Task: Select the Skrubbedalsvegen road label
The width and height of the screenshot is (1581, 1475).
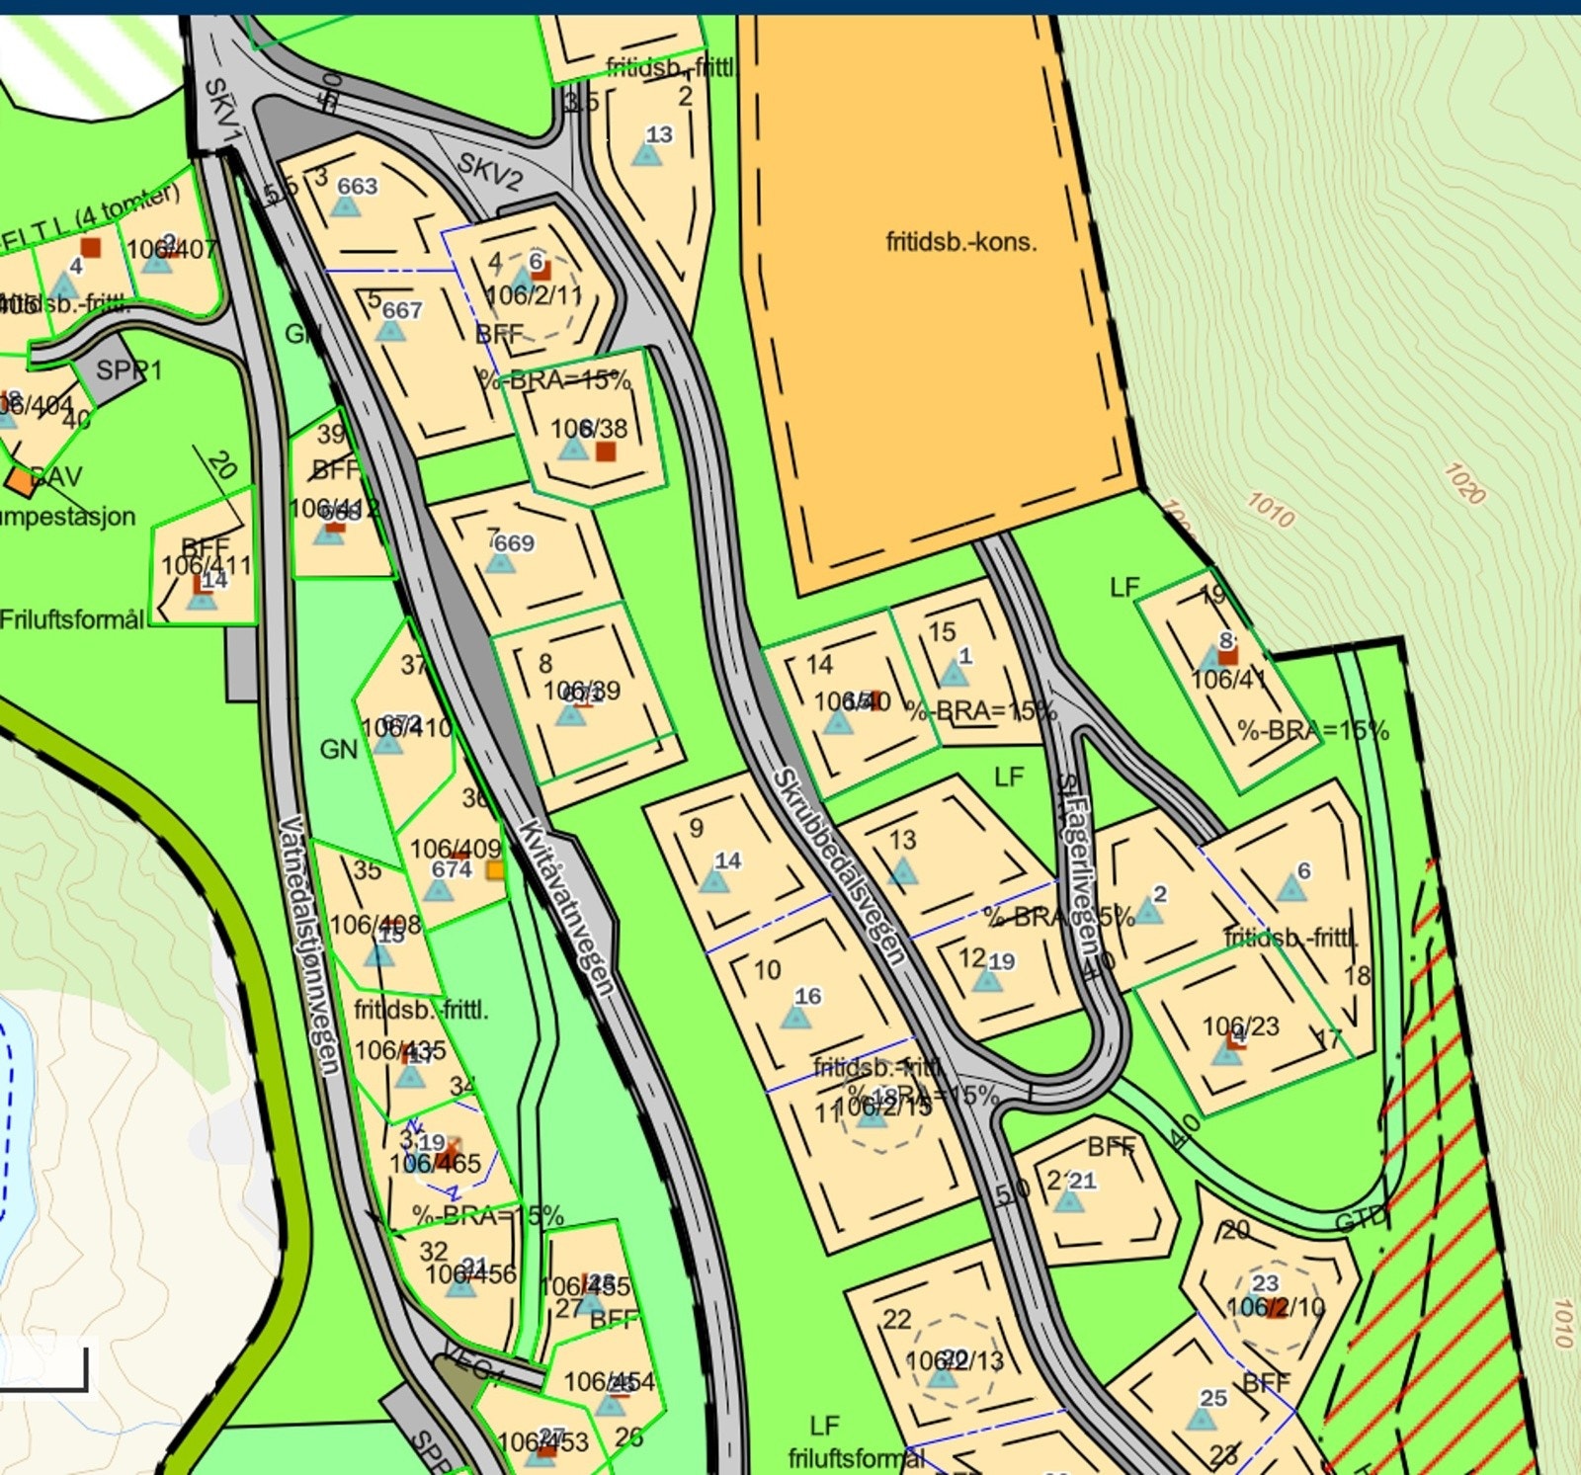Action: click(839, 865)
